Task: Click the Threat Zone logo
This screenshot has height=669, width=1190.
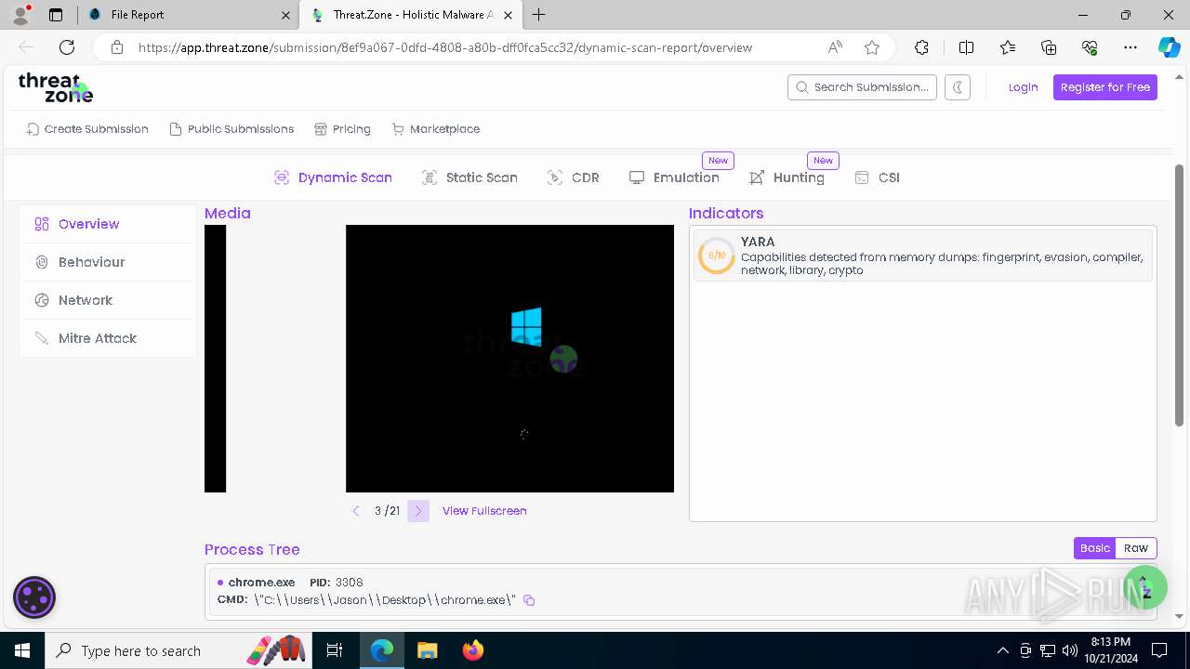Action: point(56,87)
